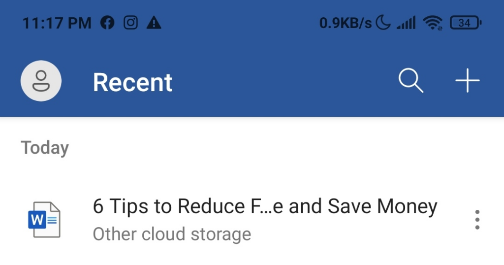The height and width of the screenshot is (265, 504).
Task: Tap the 0.9KB/s network speed indicator
Action: 346,23
